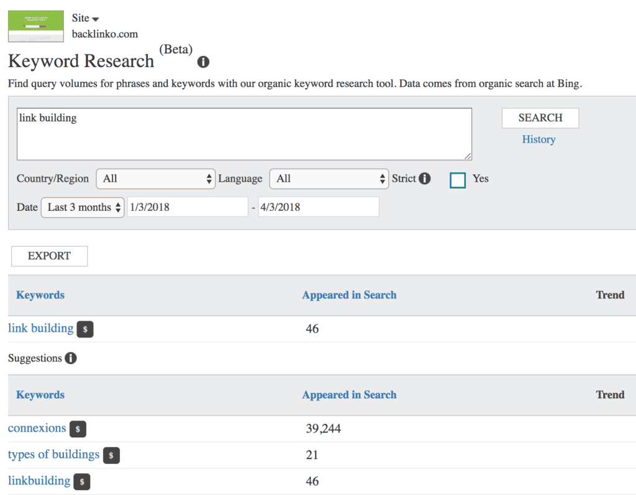Click the 'connexions' keyword link
The image size is (636, 495).
click(37, 428)
